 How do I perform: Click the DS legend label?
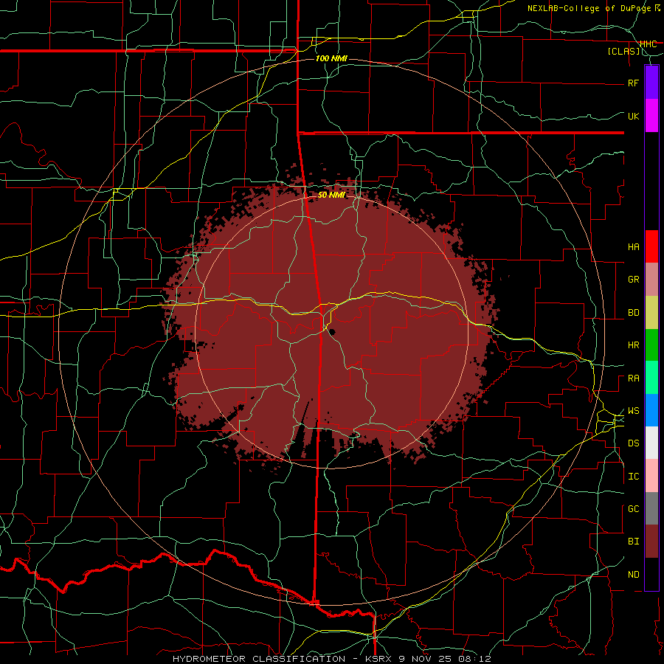633,443
